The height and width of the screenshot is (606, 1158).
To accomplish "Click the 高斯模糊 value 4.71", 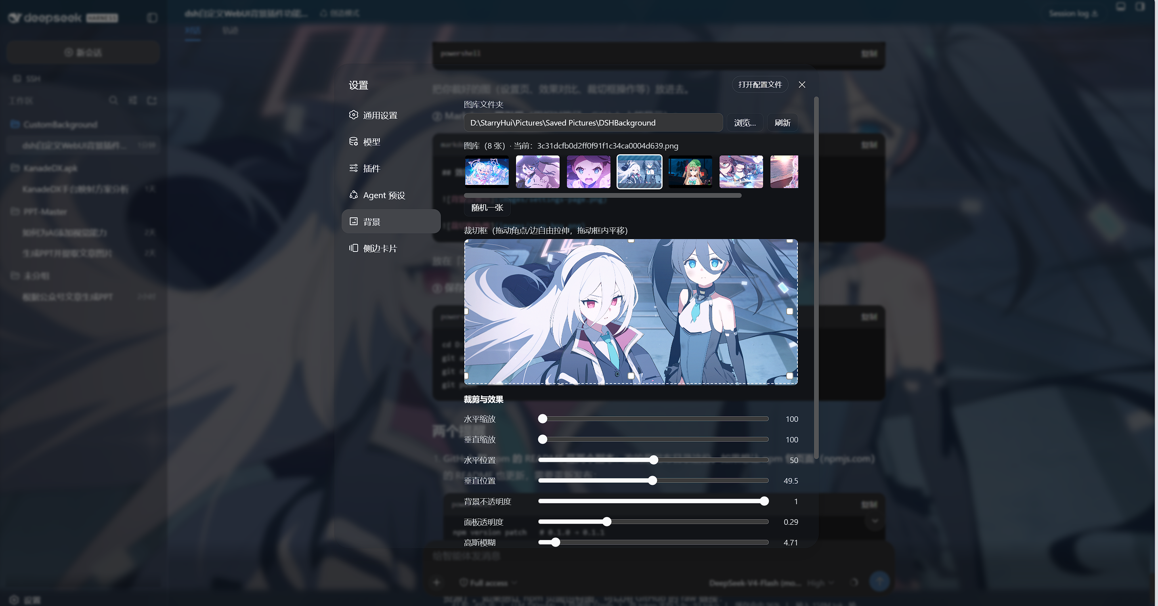I will pos(791,543).
